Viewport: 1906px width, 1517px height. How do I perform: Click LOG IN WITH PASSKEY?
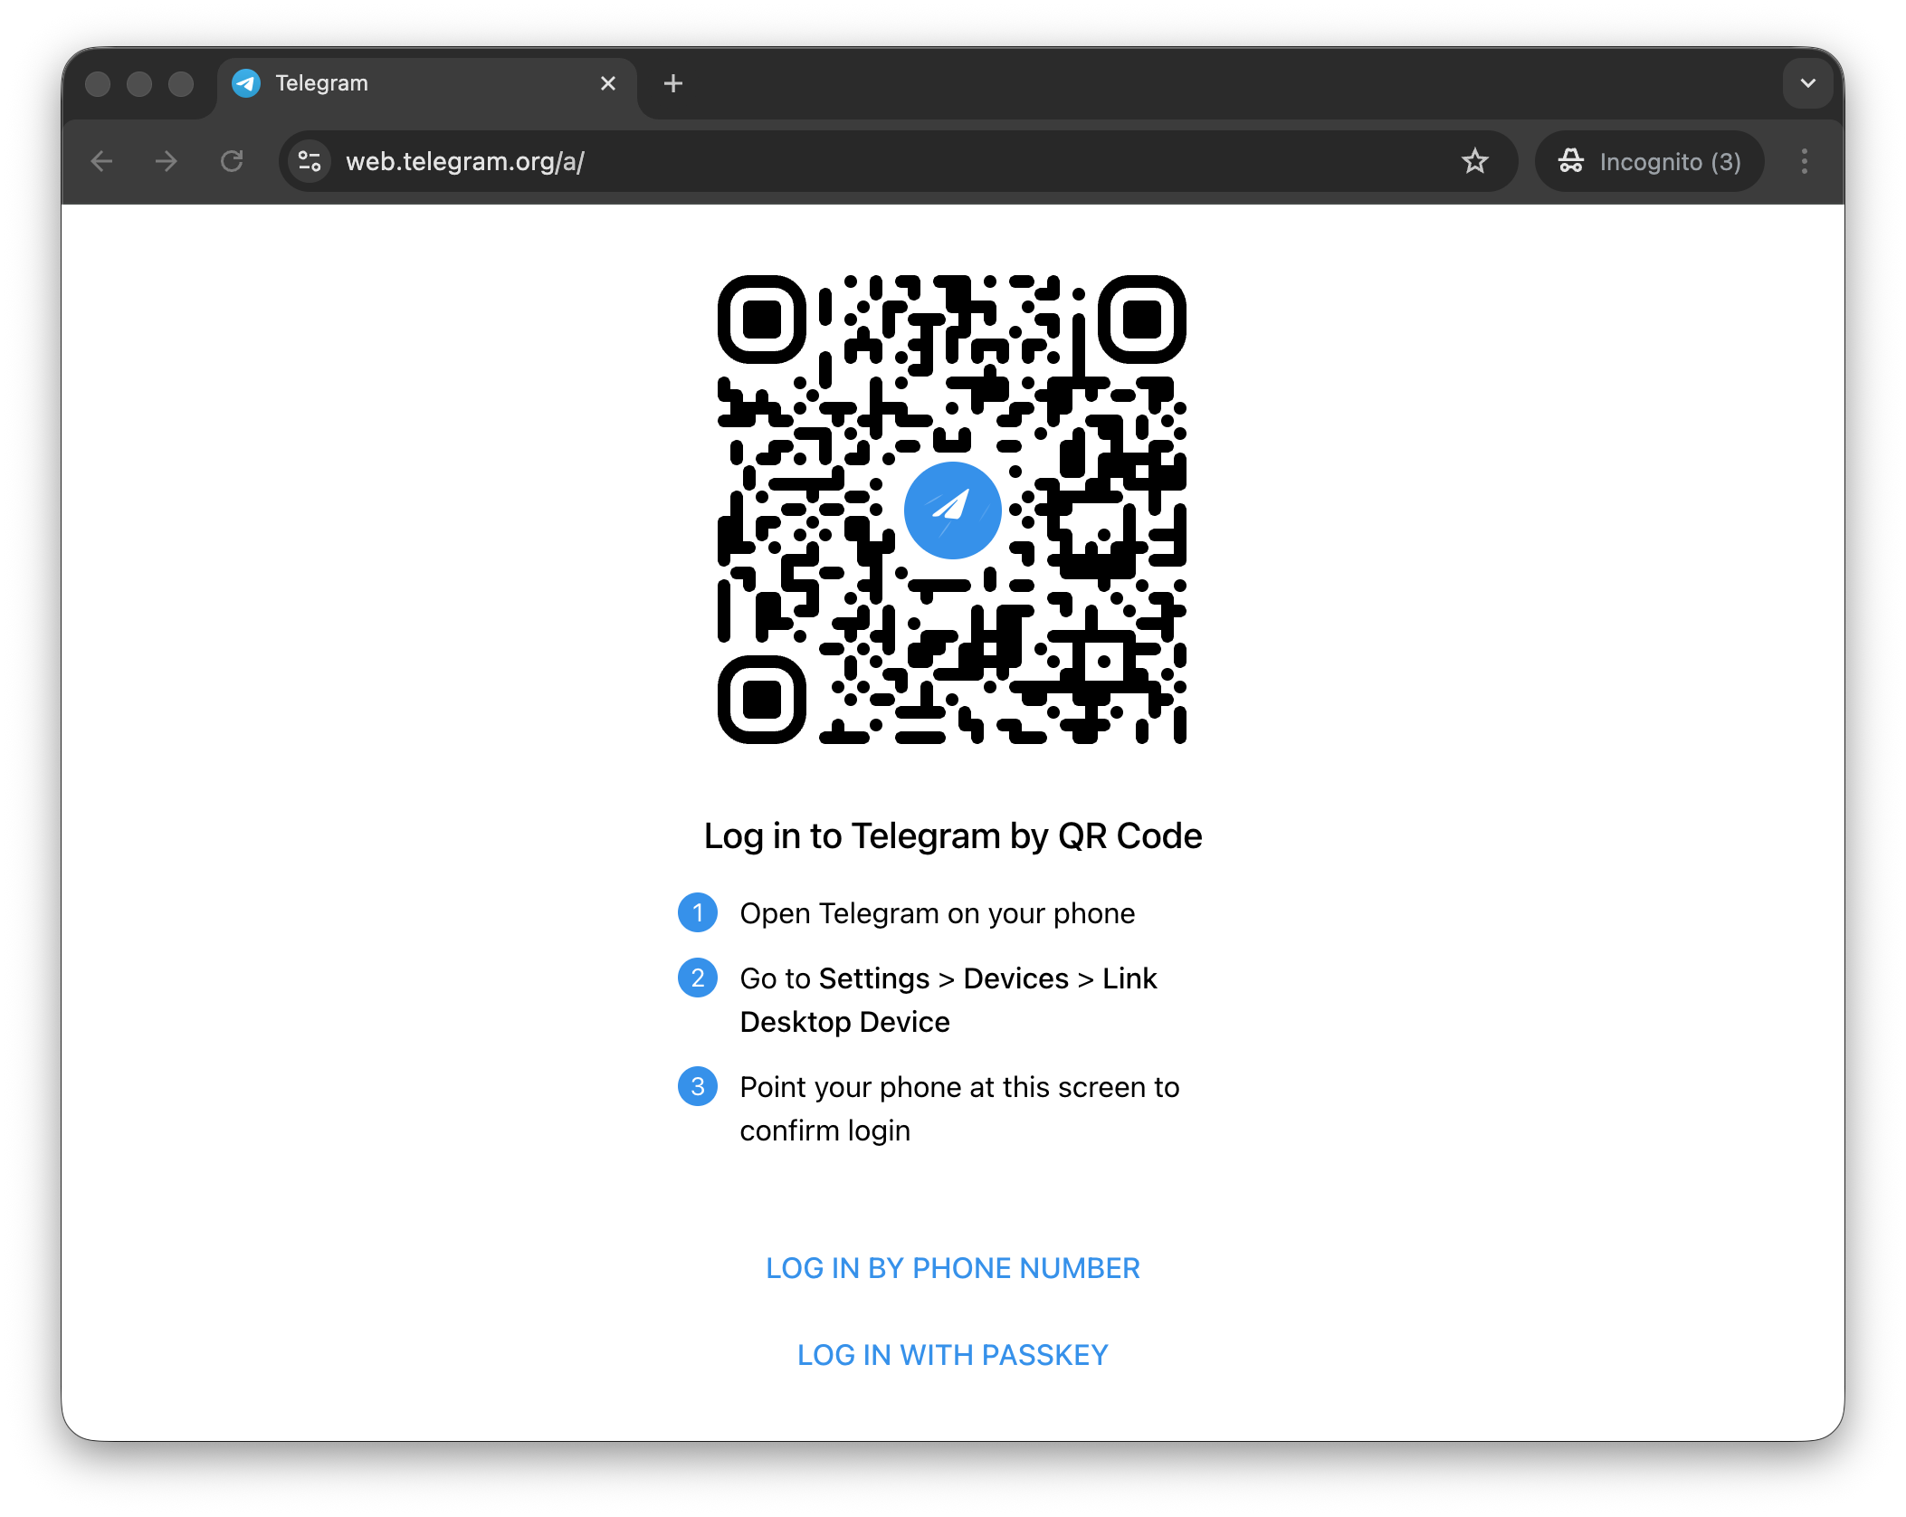952,1355
